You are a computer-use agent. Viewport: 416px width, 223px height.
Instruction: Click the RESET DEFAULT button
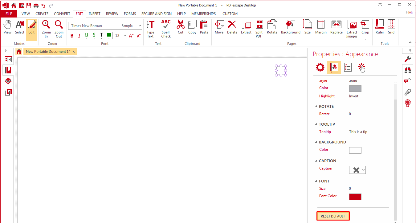333,216
